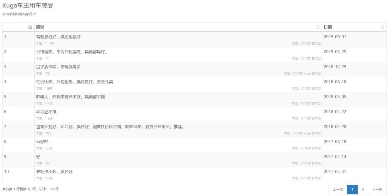Click the owner name 车主: *ne刘
The width and height of the screenshot is (388, 196).
coord(45,103)
